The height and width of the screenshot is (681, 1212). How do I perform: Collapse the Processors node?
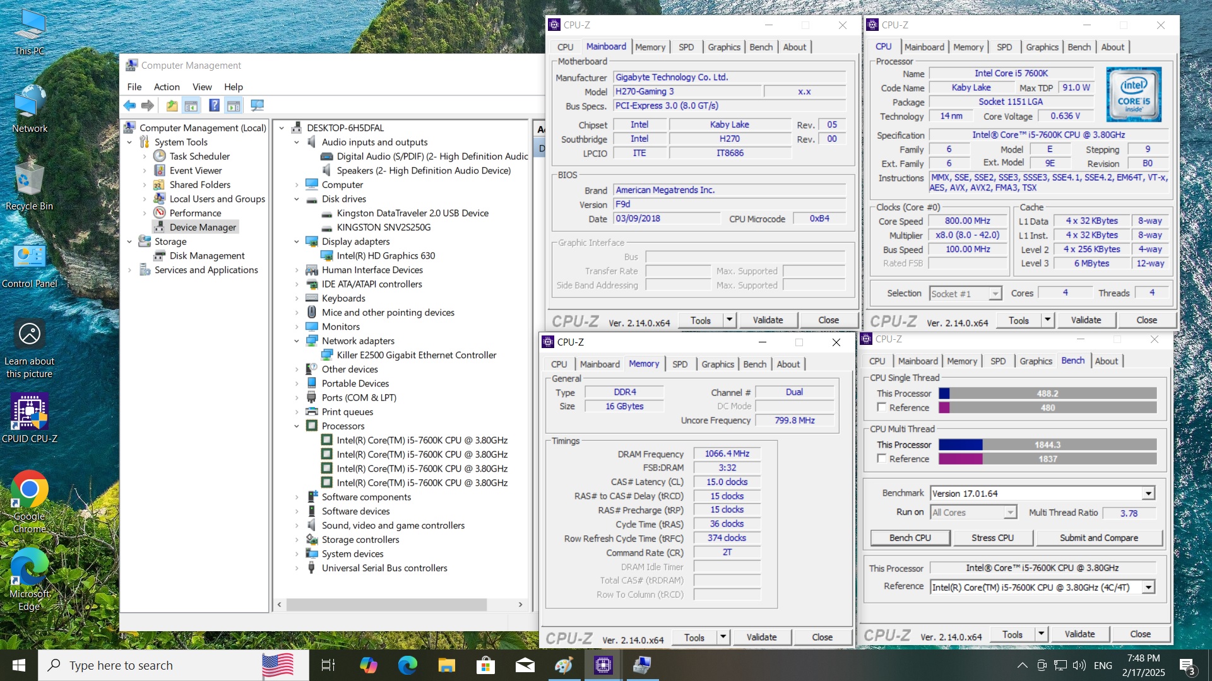tap(297, 426)
